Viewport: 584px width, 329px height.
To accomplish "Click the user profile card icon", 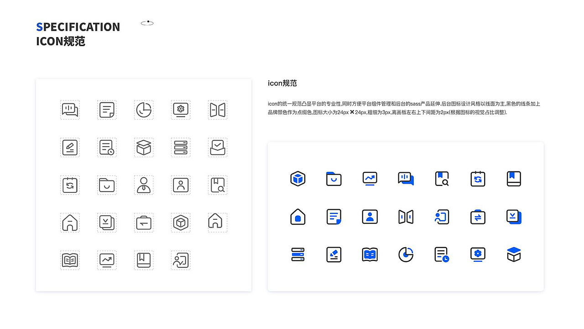I will (370, 217).
